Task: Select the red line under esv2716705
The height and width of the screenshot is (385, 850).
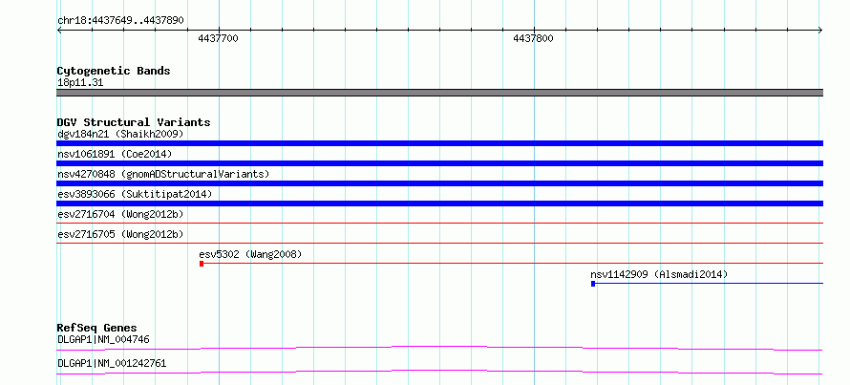Action: point(439,243)
